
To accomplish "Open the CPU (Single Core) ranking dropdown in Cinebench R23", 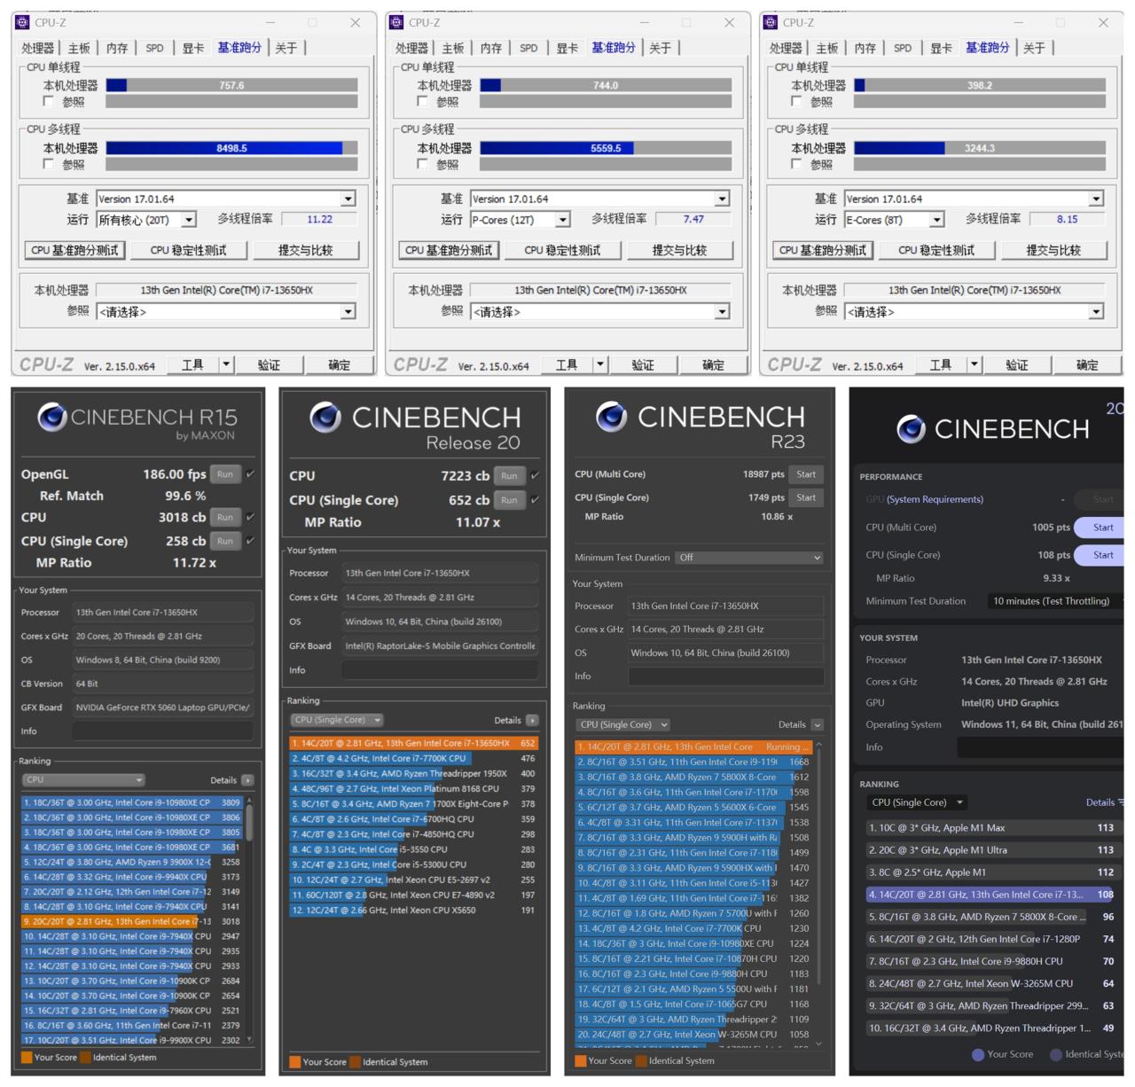I will click(x=622, y=724).
